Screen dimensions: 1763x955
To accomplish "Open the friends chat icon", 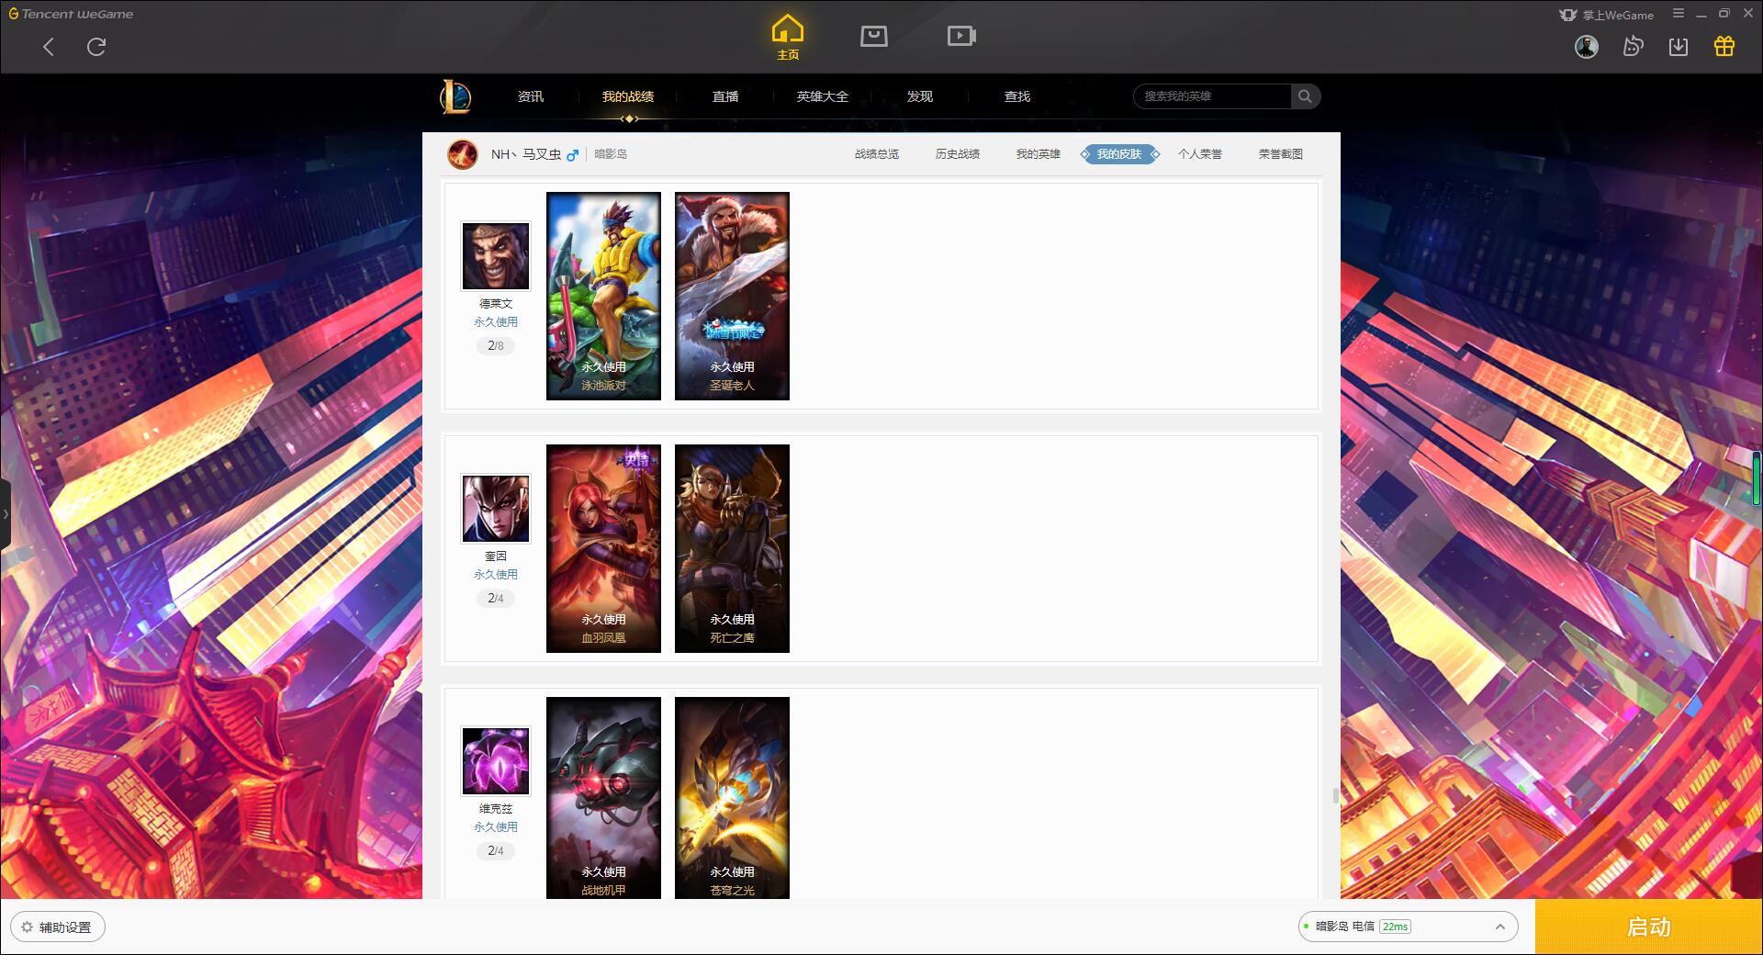I will pyautogui.click(x=1633, y=46).
